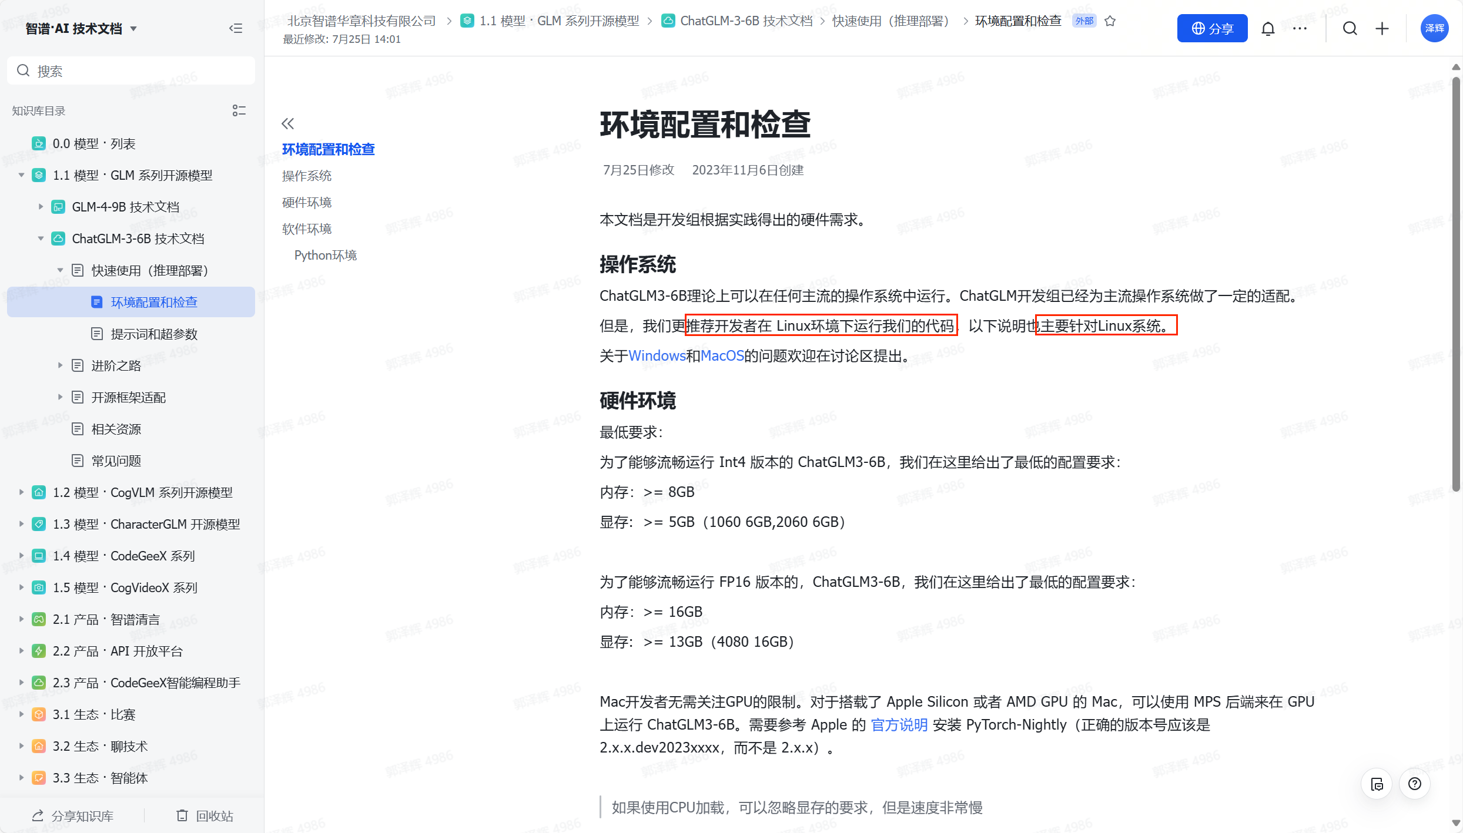This screenshot has height=833, width=1463.
Task: Click the header search magnifier icon
Action: 1350,28
